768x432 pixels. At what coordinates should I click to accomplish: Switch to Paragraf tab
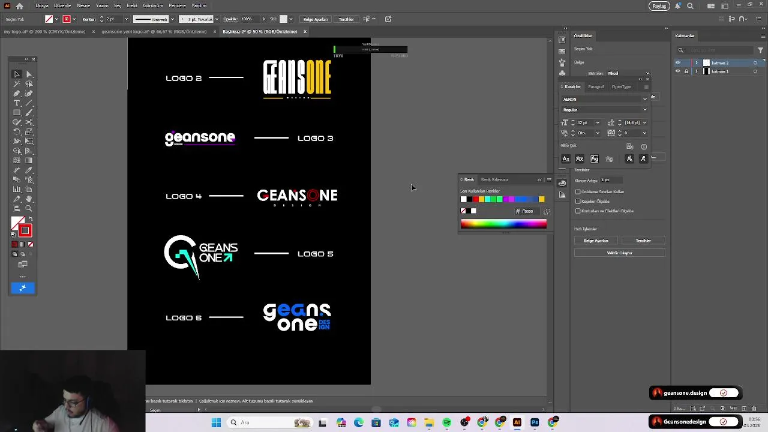(596, 87)
